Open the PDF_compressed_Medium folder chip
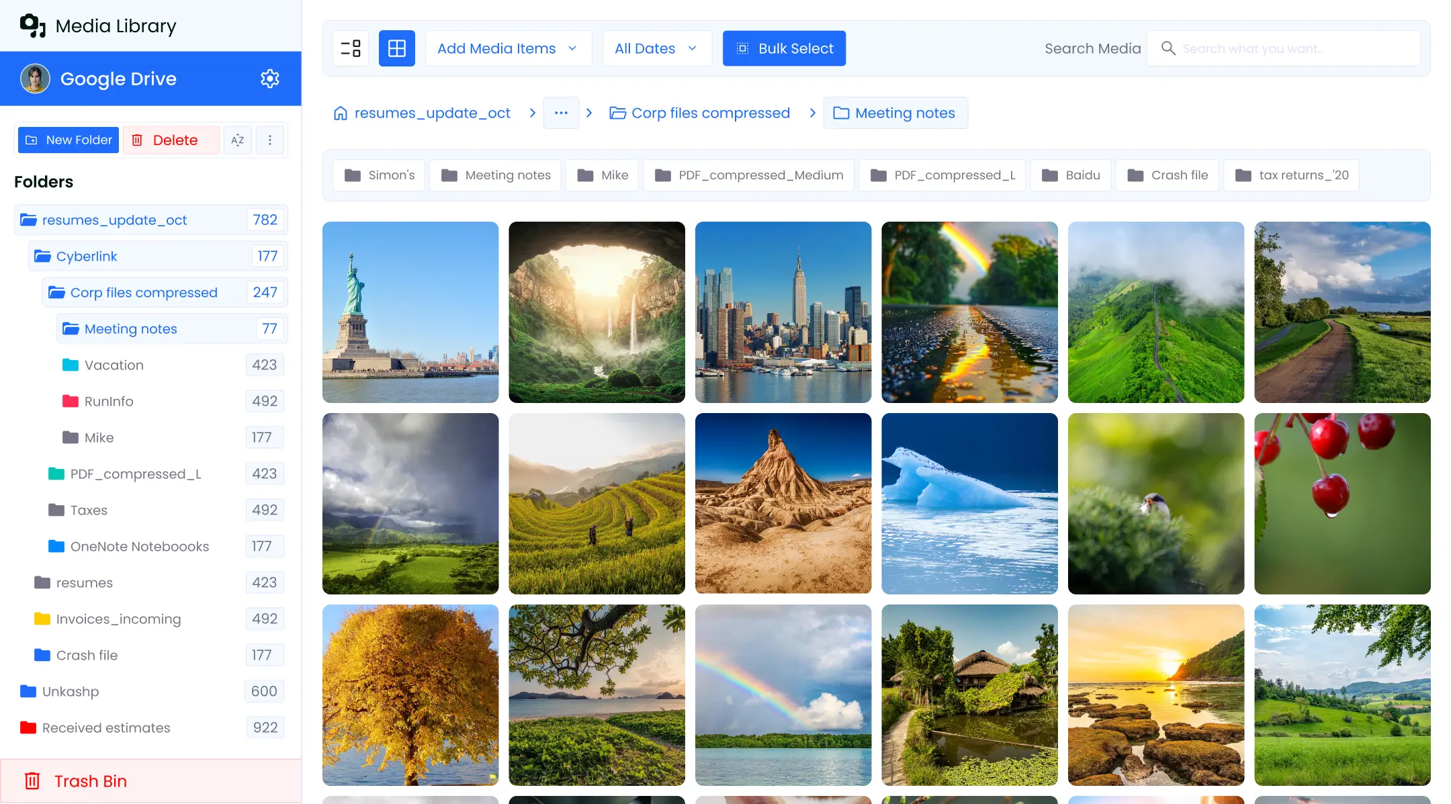This screenshot has height=804, width=1451. (748, 175)
